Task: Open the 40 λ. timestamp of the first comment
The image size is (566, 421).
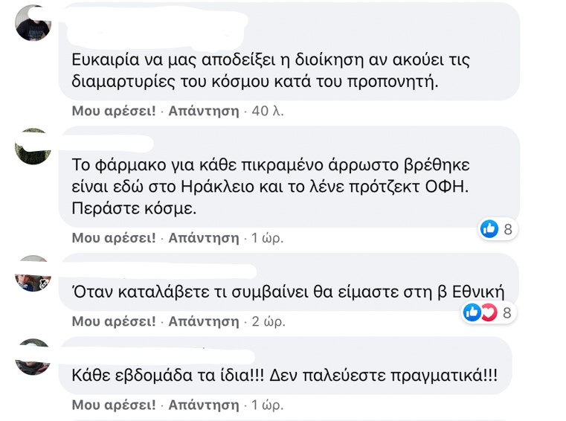Action: pos(268,111)
